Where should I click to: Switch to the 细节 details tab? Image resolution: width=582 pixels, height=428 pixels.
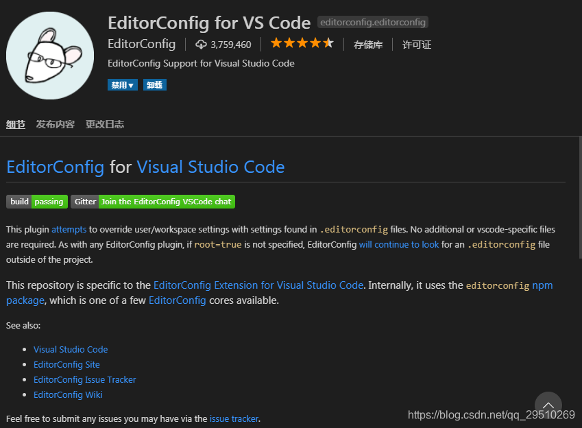(16, 124)
